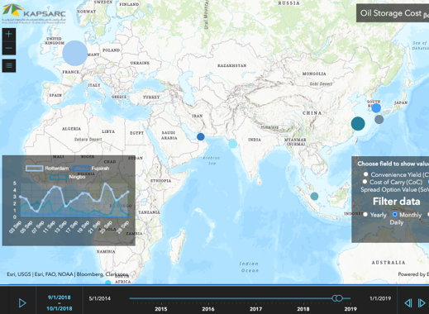This screenshot has height=314, width=429.
Task: Filter data by Yearly
Action: point(365,214)
